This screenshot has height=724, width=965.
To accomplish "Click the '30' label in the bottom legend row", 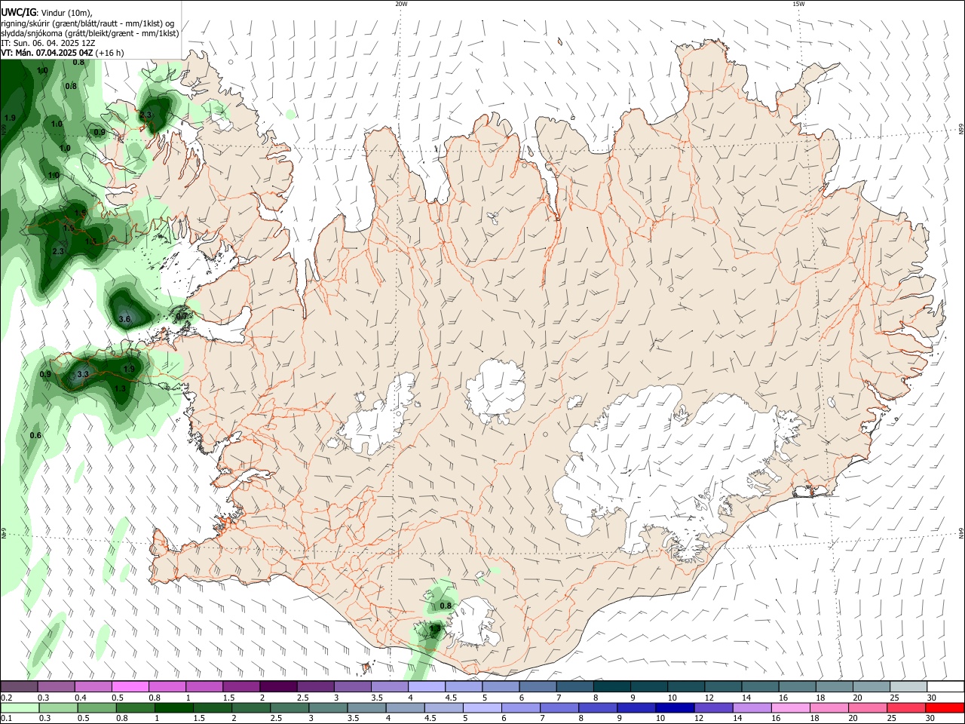I will [930, 719].
